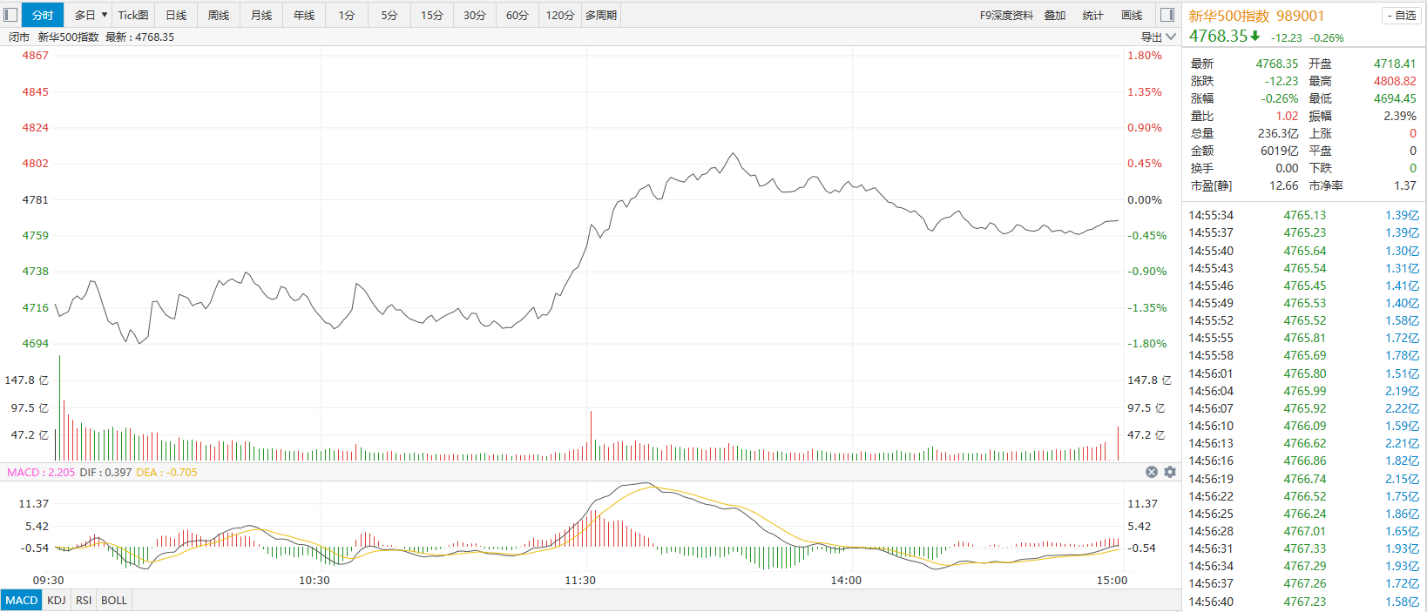The image size is (1427, 612).
Task: Click the DIF: 0.397 readout
Action: click(105, 472)
